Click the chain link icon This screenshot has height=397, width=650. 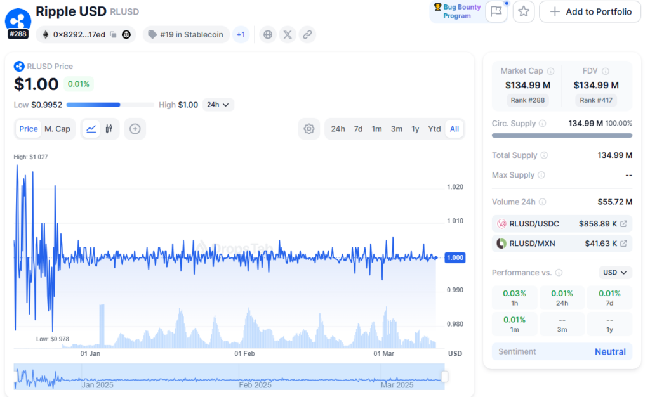pyautogui.click(x=307, y=35)
